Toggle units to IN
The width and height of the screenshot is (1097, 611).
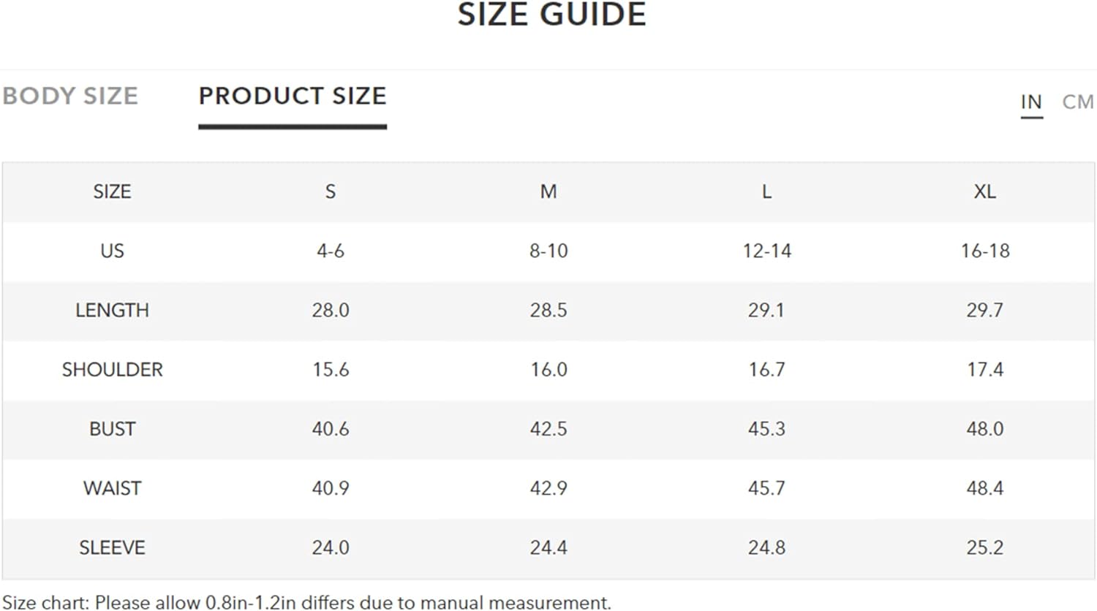(1031, 102)
